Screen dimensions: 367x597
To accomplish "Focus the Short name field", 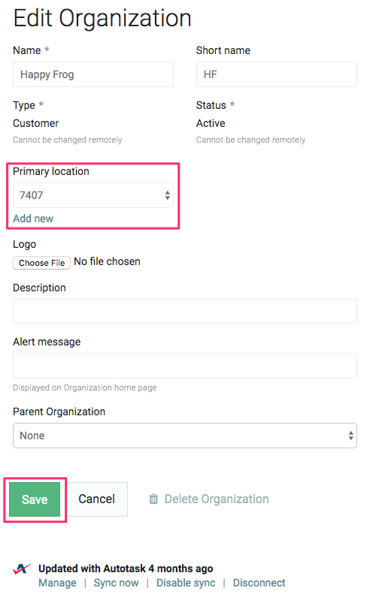I will [x=277, y=74].
